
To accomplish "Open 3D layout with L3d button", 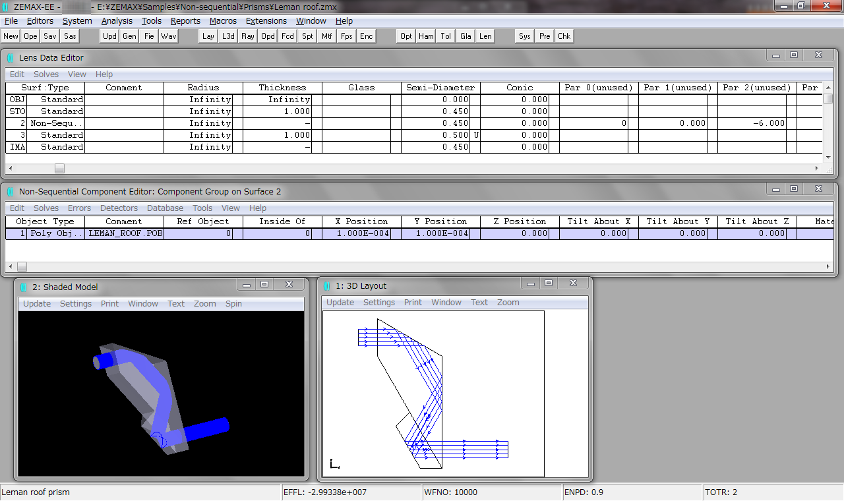I will pos(228,36).
